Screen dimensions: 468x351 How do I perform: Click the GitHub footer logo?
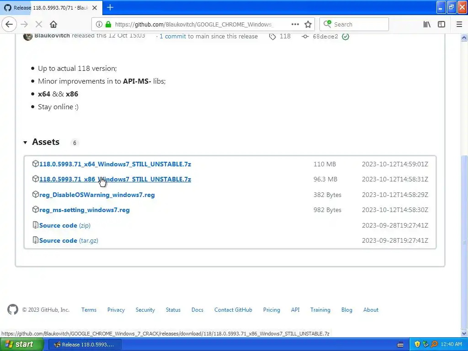pyautogui.click(x=12, y=309)
